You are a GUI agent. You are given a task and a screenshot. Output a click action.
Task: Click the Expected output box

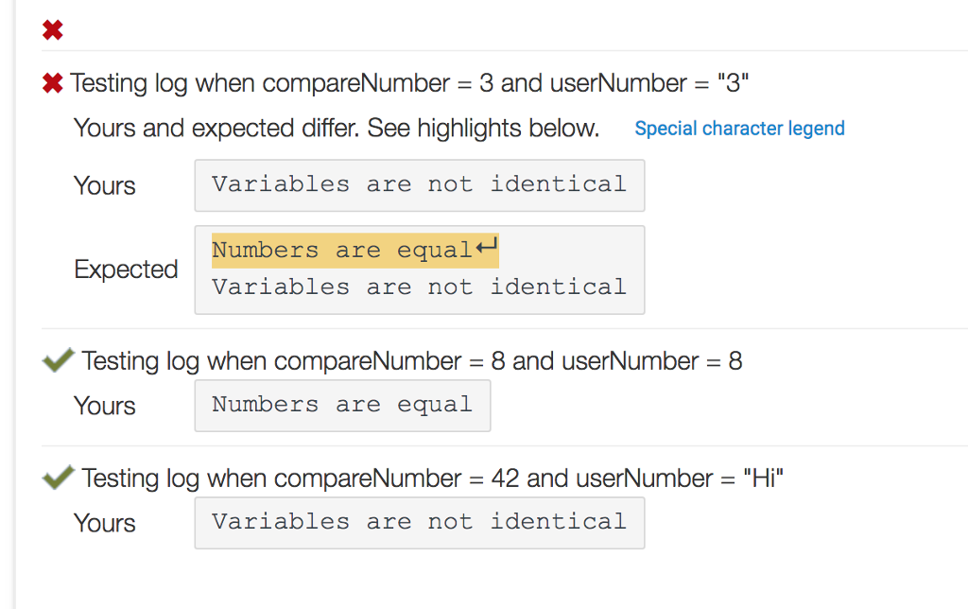[x=420, y=270]
